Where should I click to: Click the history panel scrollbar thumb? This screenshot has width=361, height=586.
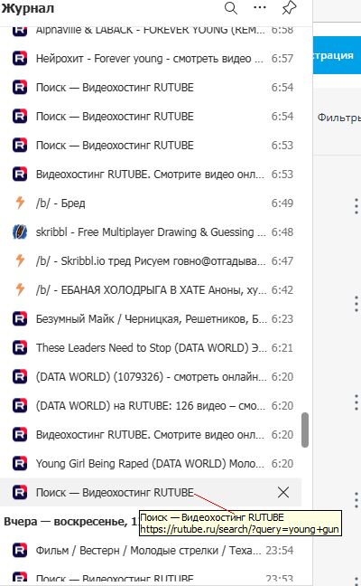(x=305, y=430)
